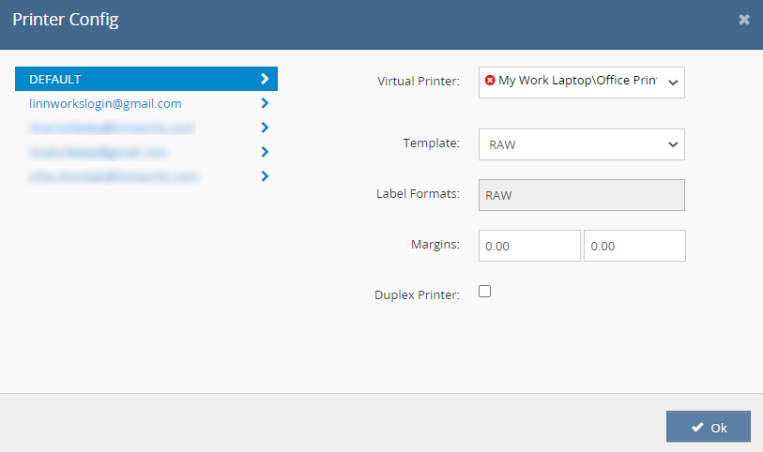This screenshot has width=763, height=452.
Task: Click chevron on DEFAULT row
Action: click(x=265, y=79)
